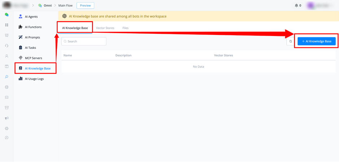Viewport: 339px width, 162px height.
Task: Switch to the Files tab
Action: [126, 28]
